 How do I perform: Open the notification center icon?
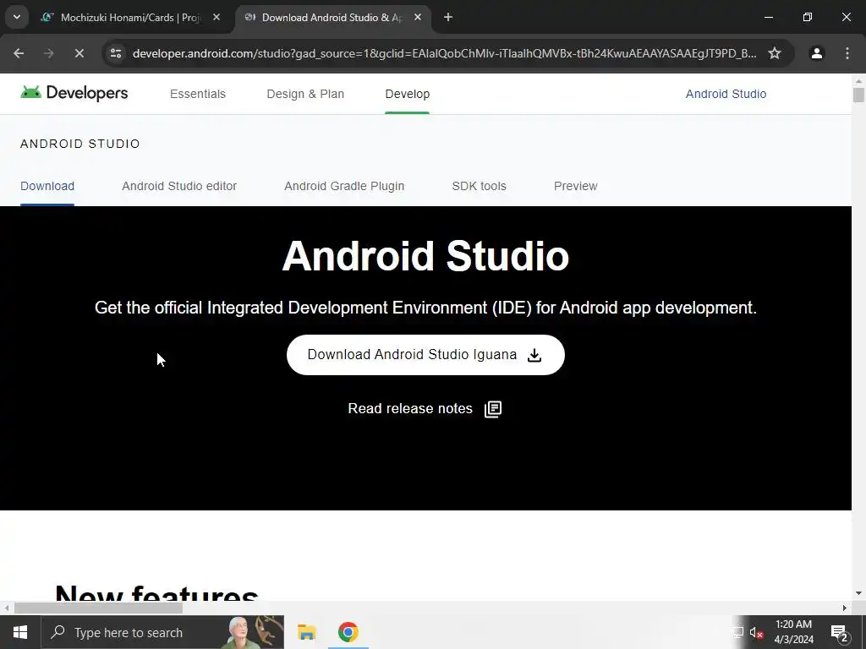[x=840, y=633]
